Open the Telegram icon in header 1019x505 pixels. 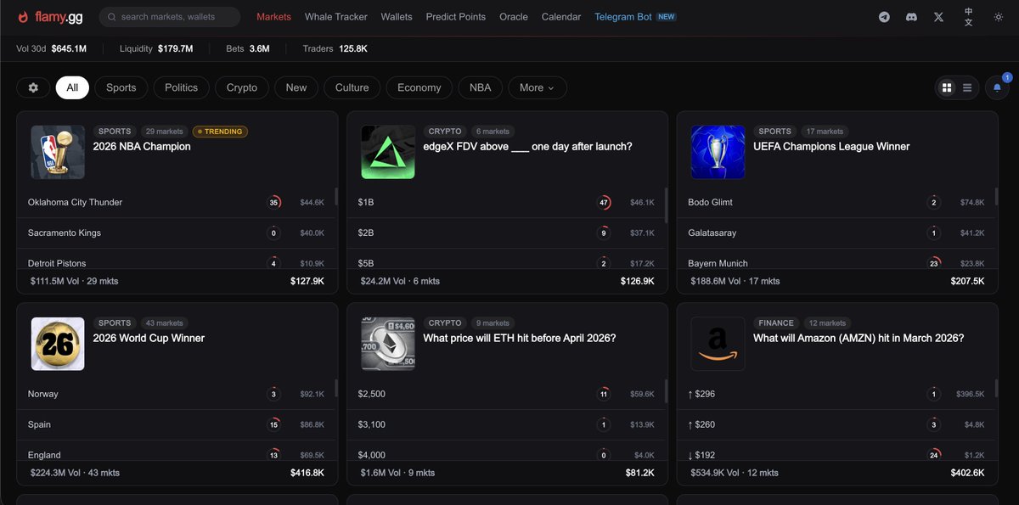884,17
